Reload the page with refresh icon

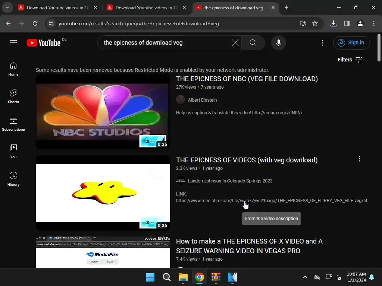[35, 23]
